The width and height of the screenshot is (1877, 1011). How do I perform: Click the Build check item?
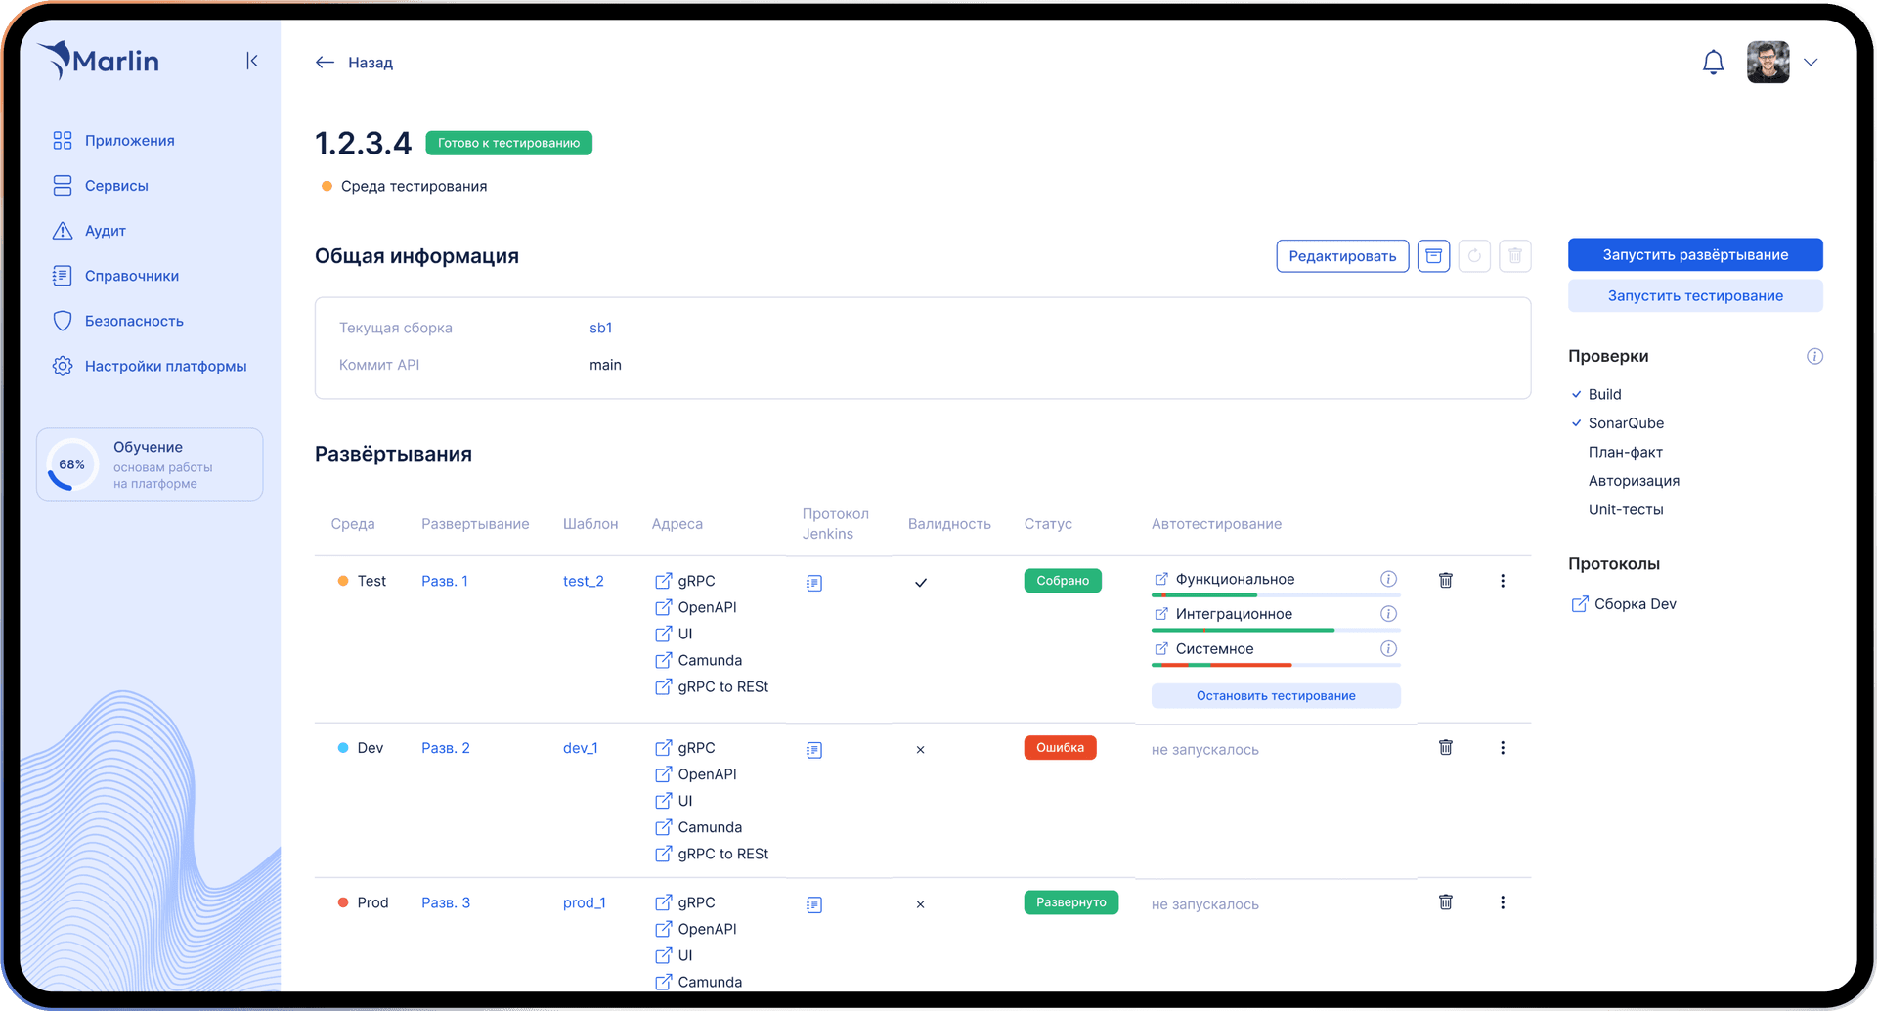coord(1604,394)
